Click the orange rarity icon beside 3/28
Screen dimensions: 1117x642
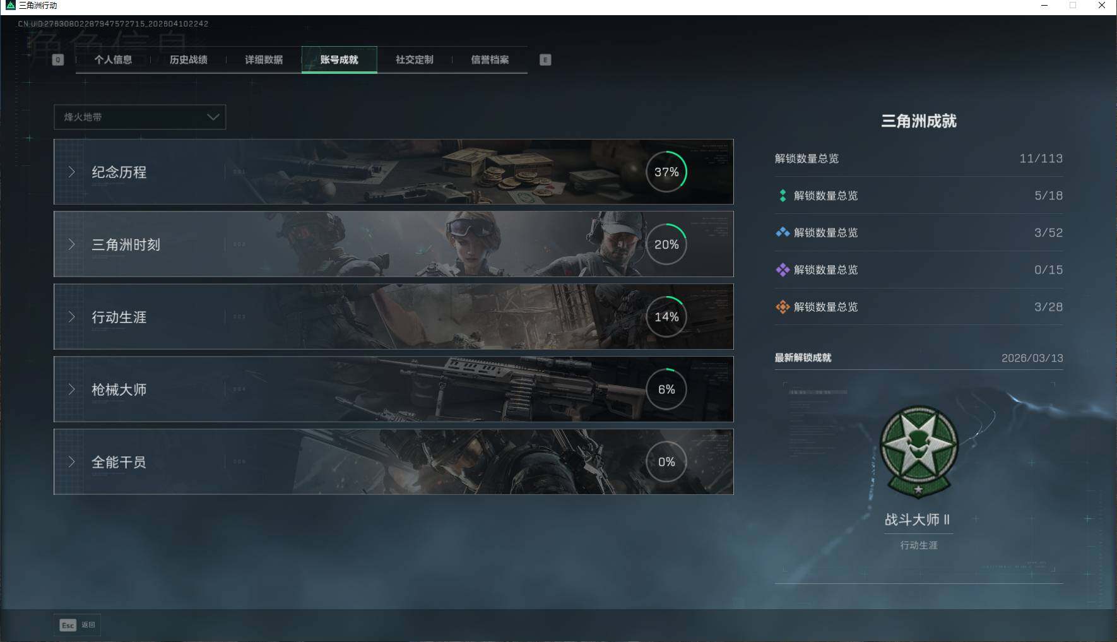(783, 307)
